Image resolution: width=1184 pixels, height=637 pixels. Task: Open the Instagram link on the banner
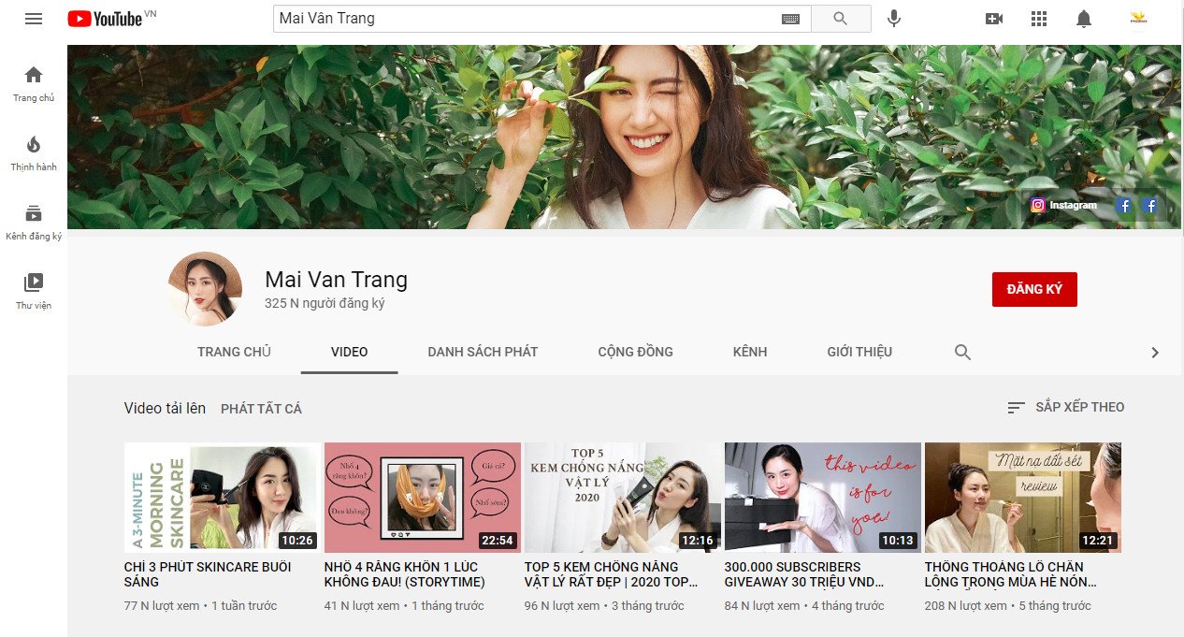1064,205
